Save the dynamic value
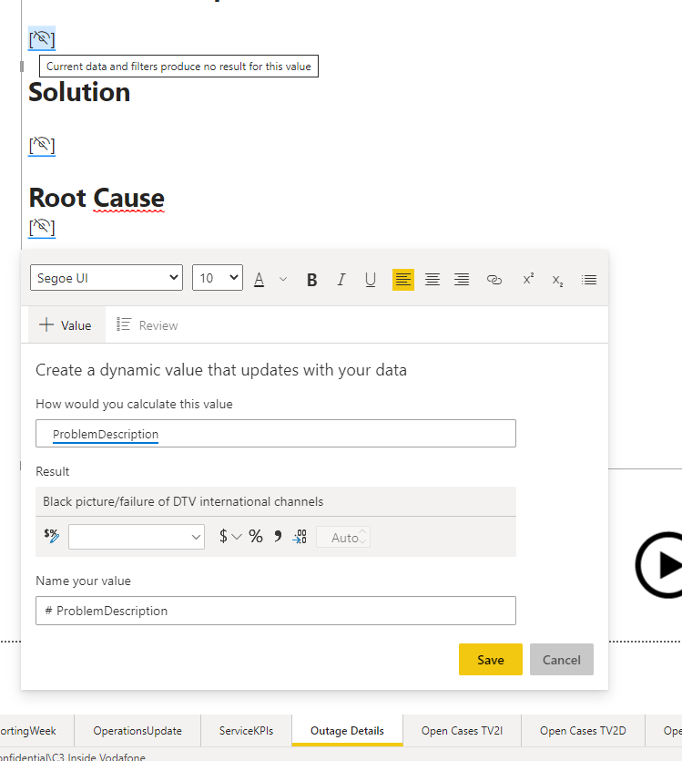This screenshot has width=682, height=761. coord(491,660)
